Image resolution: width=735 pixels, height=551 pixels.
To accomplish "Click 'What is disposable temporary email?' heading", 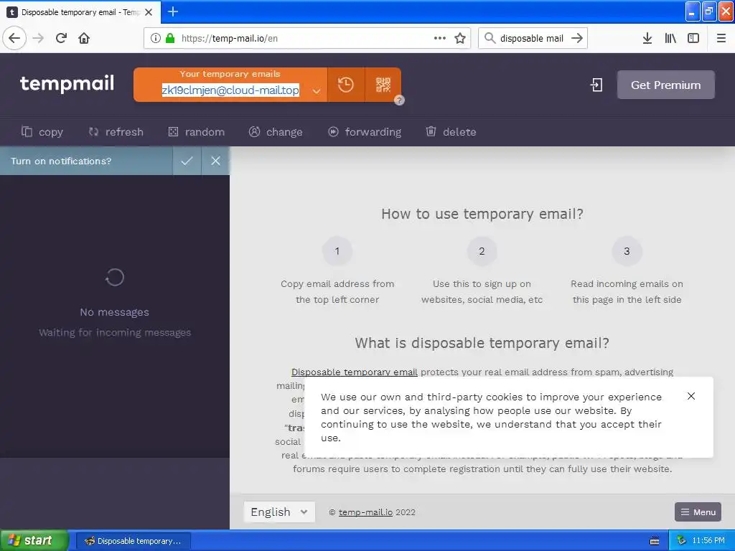I will (482, 343).
